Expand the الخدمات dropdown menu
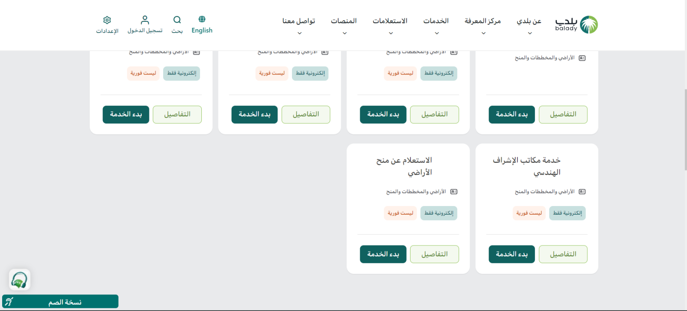The height and width of the screenshot is (311, 687). [x=436, y=25]
